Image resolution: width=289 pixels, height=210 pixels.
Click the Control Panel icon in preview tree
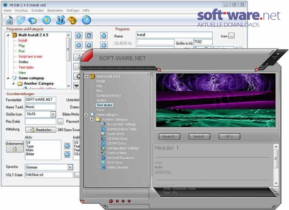(103, 153)
